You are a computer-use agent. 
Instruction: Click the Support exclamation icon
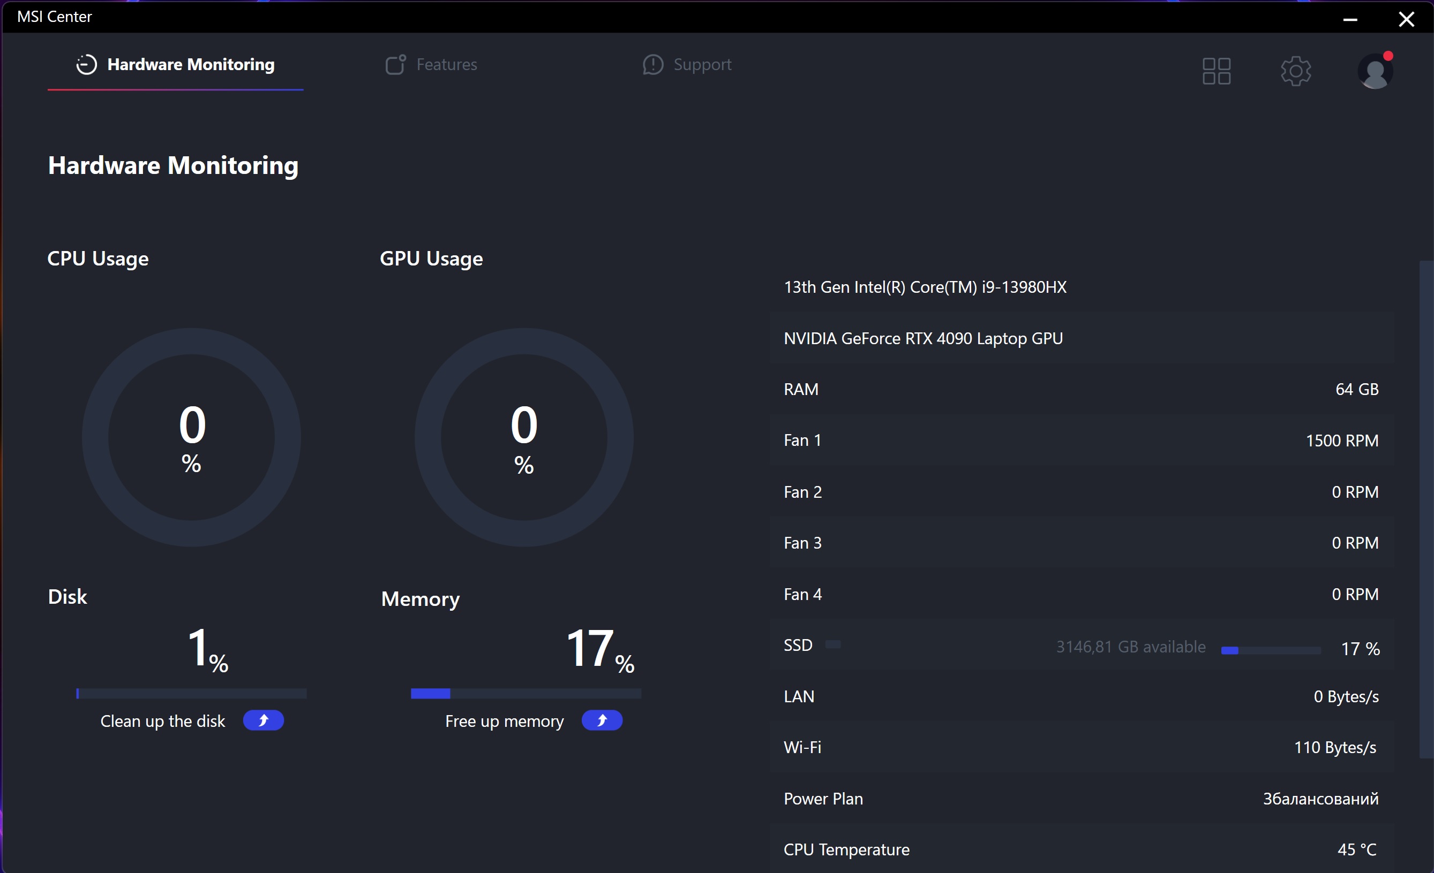coord(652,65)
